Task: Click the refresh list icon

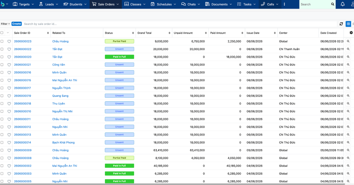Action: [x=341, y=24]
